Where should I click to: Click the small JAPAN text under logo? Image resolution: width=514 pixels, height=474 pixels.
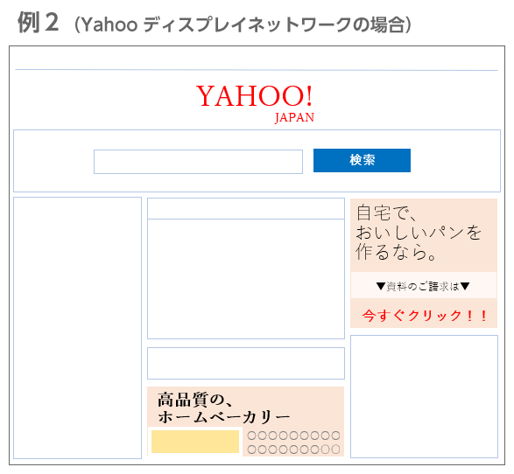tap(294, 117)
